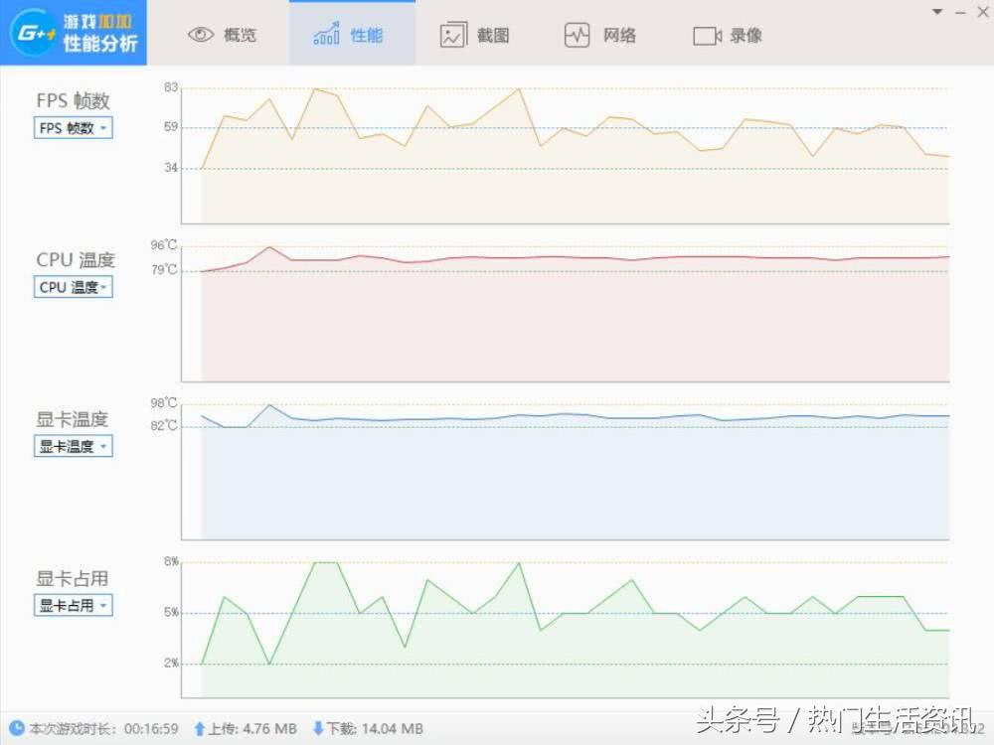Image resolution: width=994 pixels, height=745 pixels.
Task: Click the 性能 performance chart icon
Action: (327, 33)
